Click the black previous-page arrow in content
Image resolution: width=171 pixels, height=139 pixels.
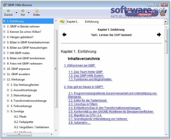pos(64,35)
